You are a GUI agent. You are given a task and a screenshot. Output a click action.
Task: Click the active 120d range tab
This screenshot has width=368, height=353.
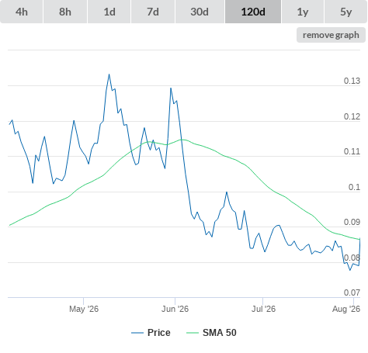pyautogui.click(x=253, y=12)
